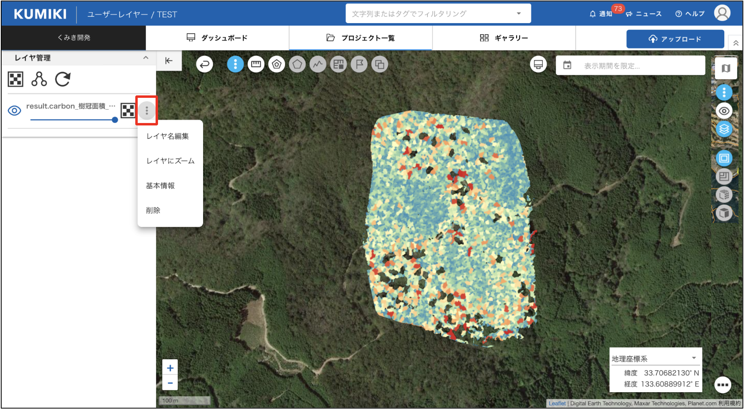The image size is (745, 410).
Task: Click the refresh layers icon
Action: point(63,79)
